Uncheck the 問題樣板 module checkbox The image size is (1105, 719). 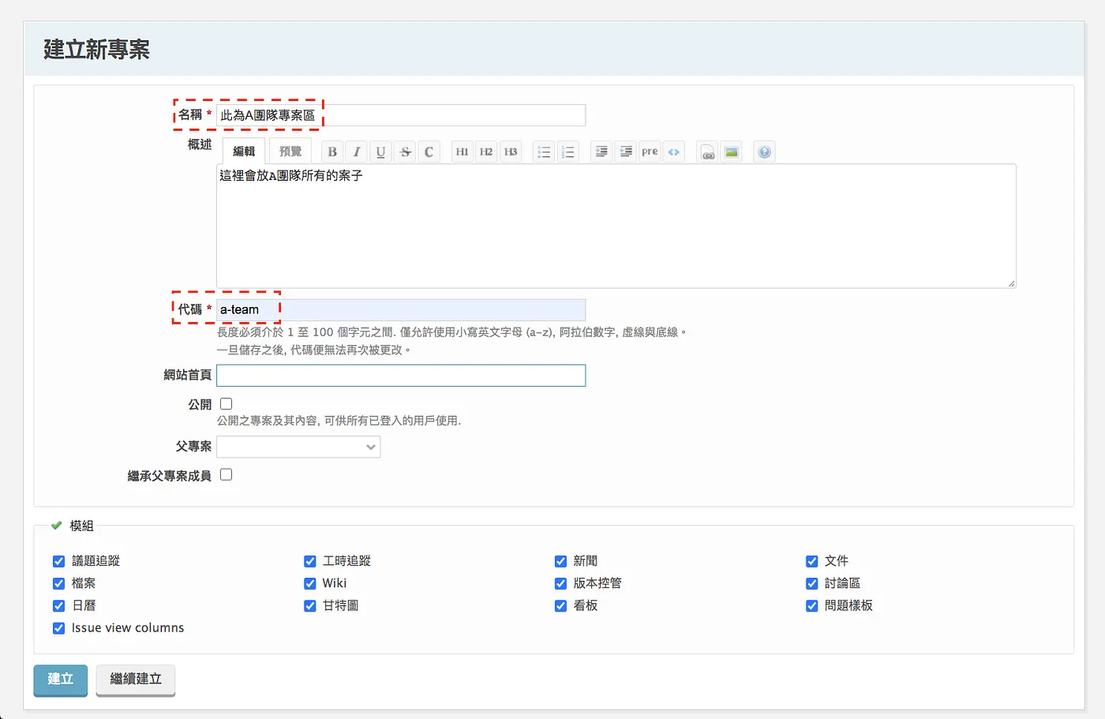pyautogui.click(x=812, y=606)
